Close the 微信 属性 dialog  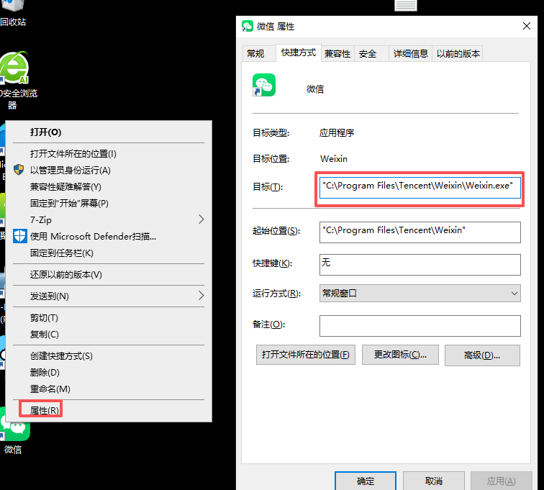click(526, 27)
